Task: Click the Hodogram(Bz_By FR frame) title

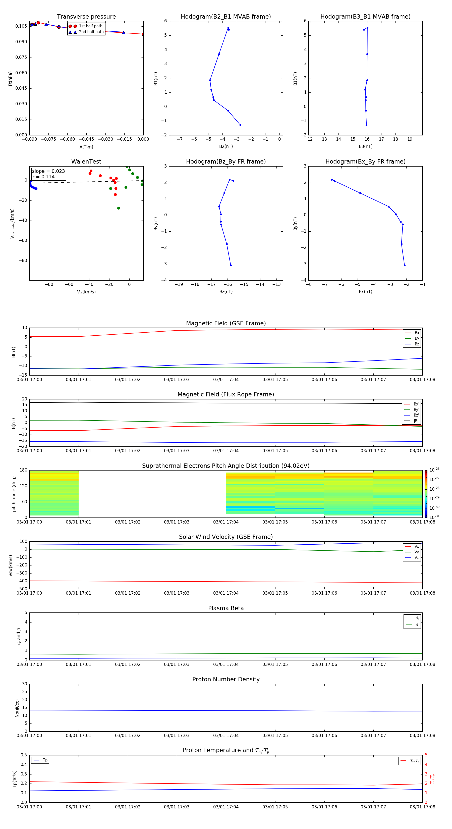Action: 225,162
